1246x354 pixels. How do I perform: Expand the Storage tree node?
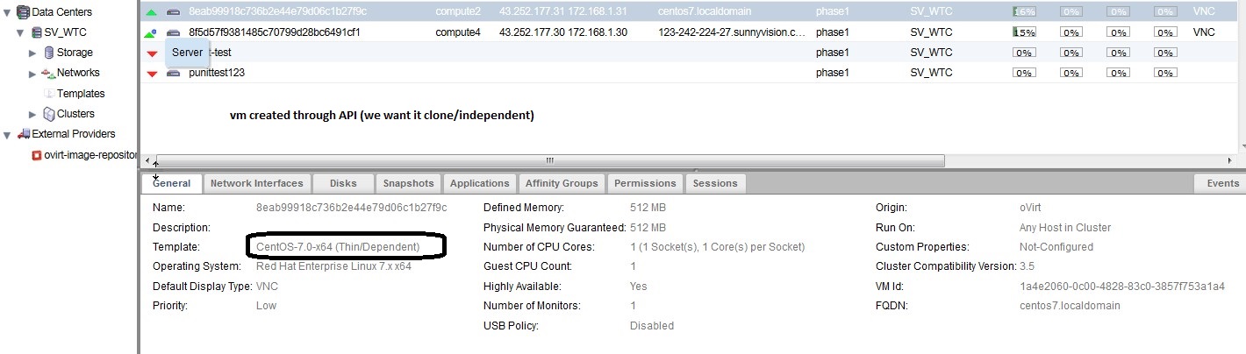(x=33, y=53)
